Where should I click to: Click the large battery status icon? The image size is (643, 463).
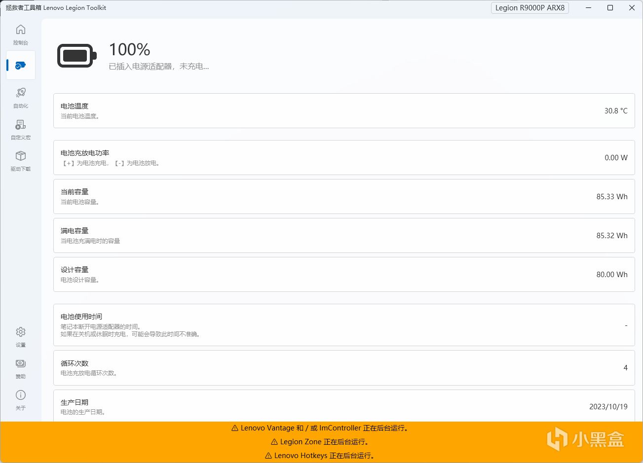[77, 56]
